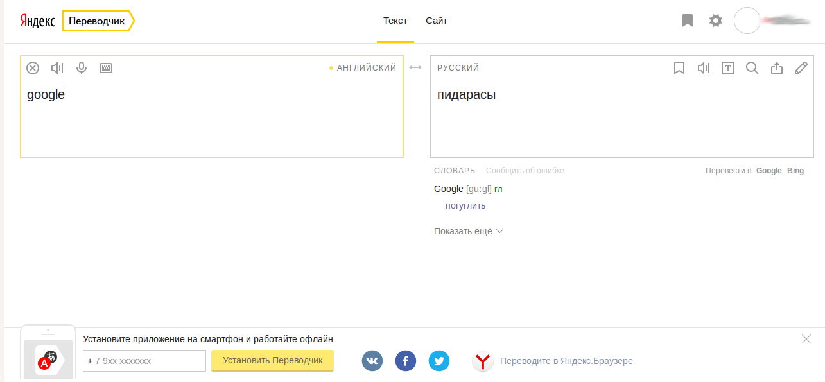Search the translation with magnifier icon
825x382 pixels.
click(x=752, y=68)
